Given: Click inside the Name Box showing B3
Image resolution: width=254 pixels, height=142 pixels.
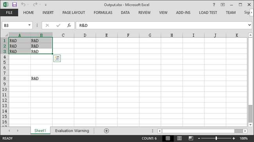Looking at the screenshot, I should coord(14,25).
